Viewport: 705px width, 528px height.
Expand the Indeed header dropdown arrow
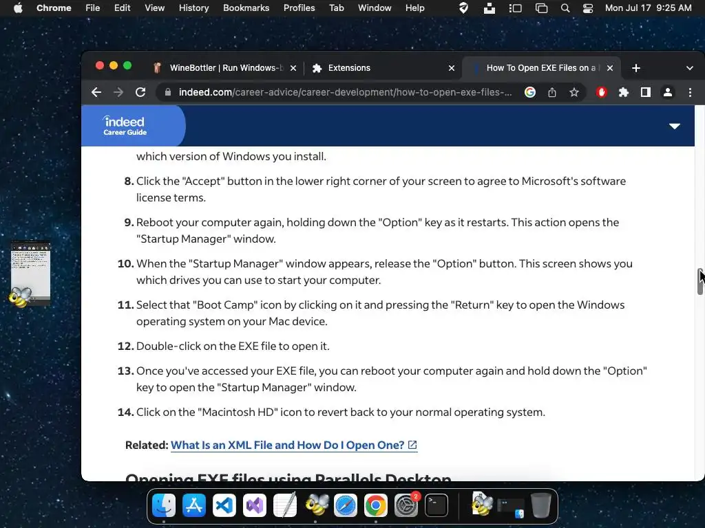(675, 126)
